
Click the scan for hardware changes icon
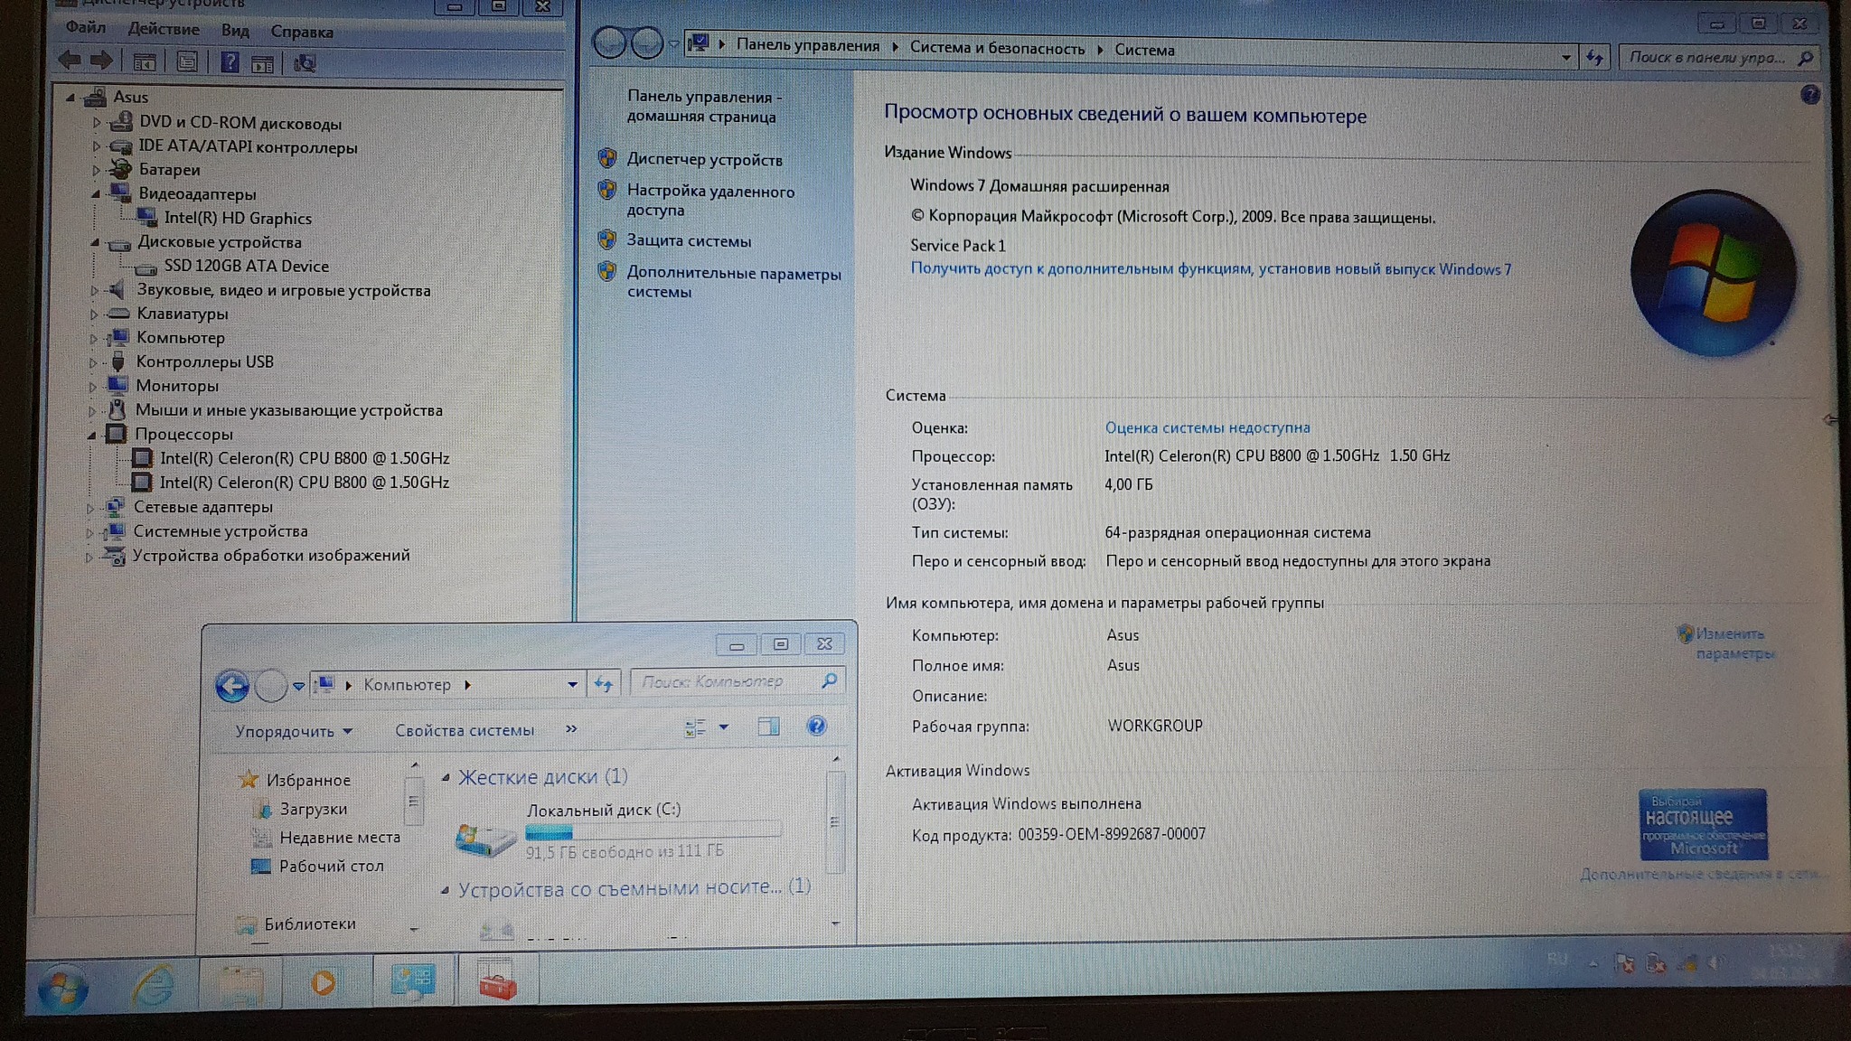pos(305,63)
